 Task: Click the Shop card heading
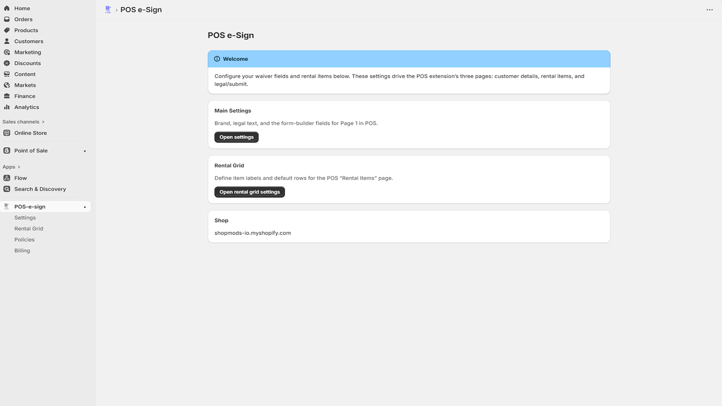tap(221, 221)
